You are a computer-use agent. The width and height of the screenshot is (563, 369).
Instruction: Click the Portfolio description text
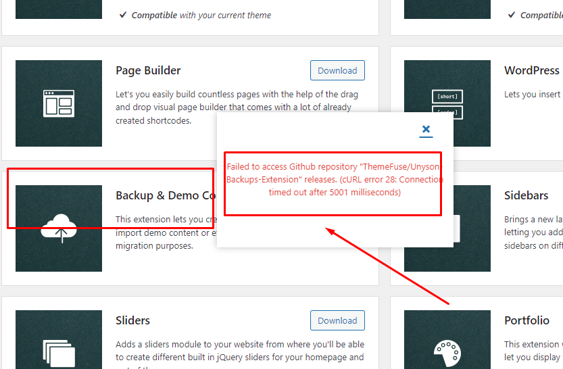533,351
